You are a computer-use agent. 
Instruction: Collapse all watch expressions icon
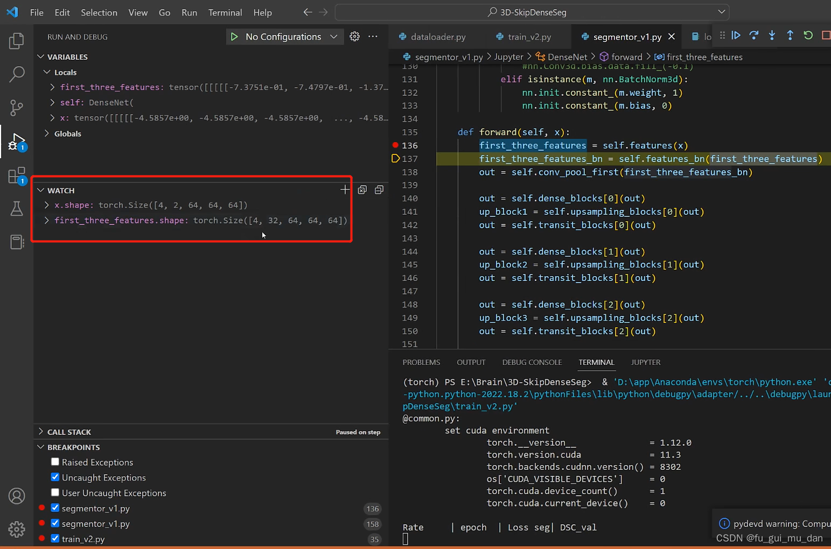[379, 189]
